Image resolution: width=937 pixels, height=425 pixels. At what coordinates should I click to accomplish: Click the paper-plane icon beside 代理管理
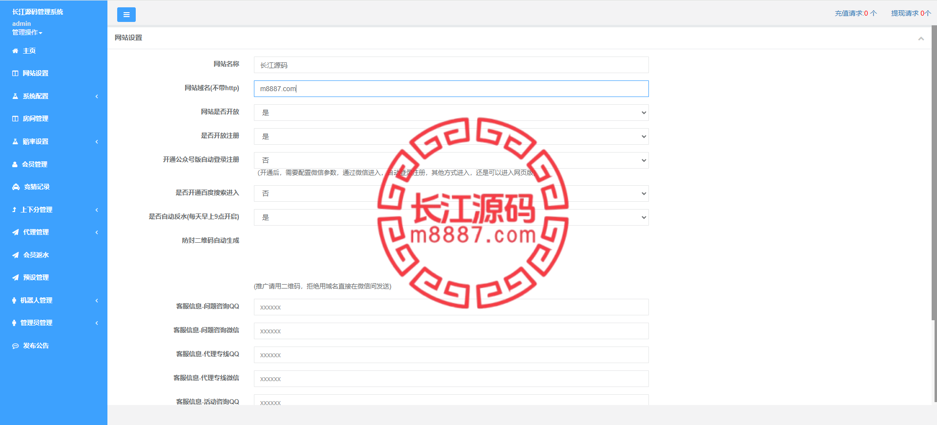16,232
